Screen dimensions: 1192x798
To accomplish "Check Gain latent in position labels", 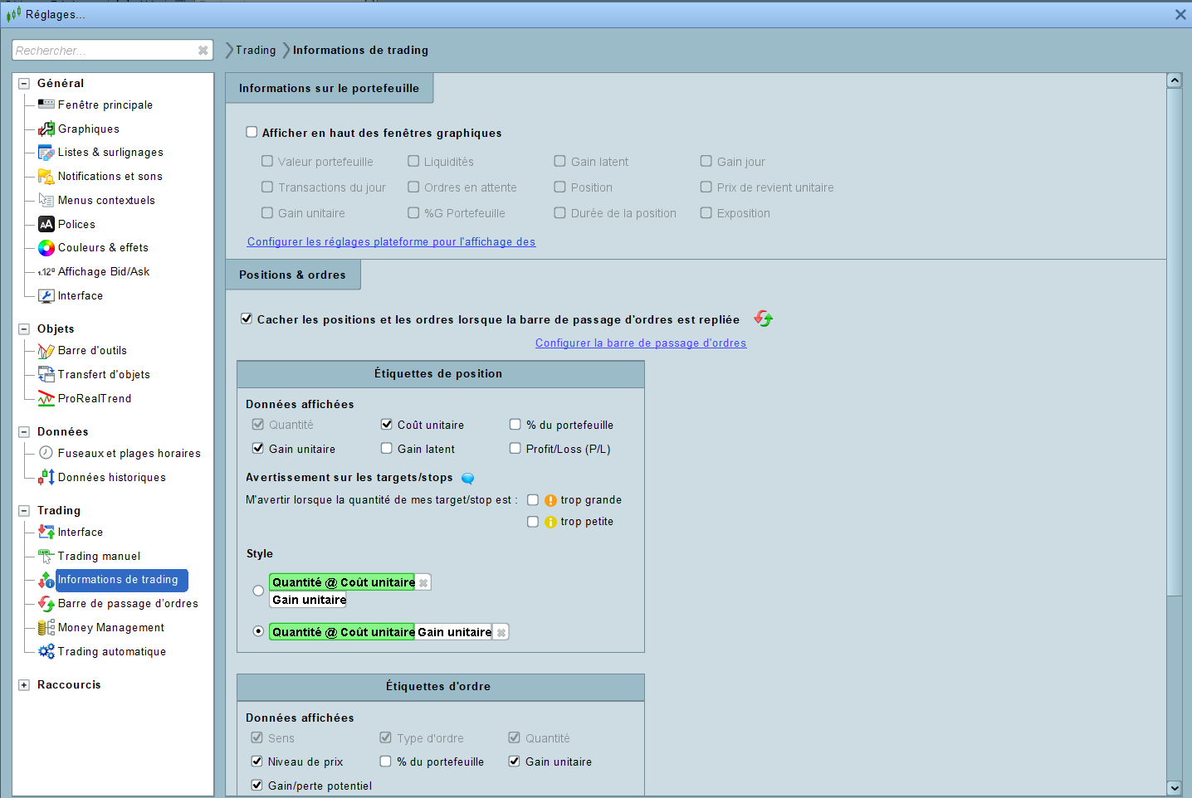I will tap(387, 448).
